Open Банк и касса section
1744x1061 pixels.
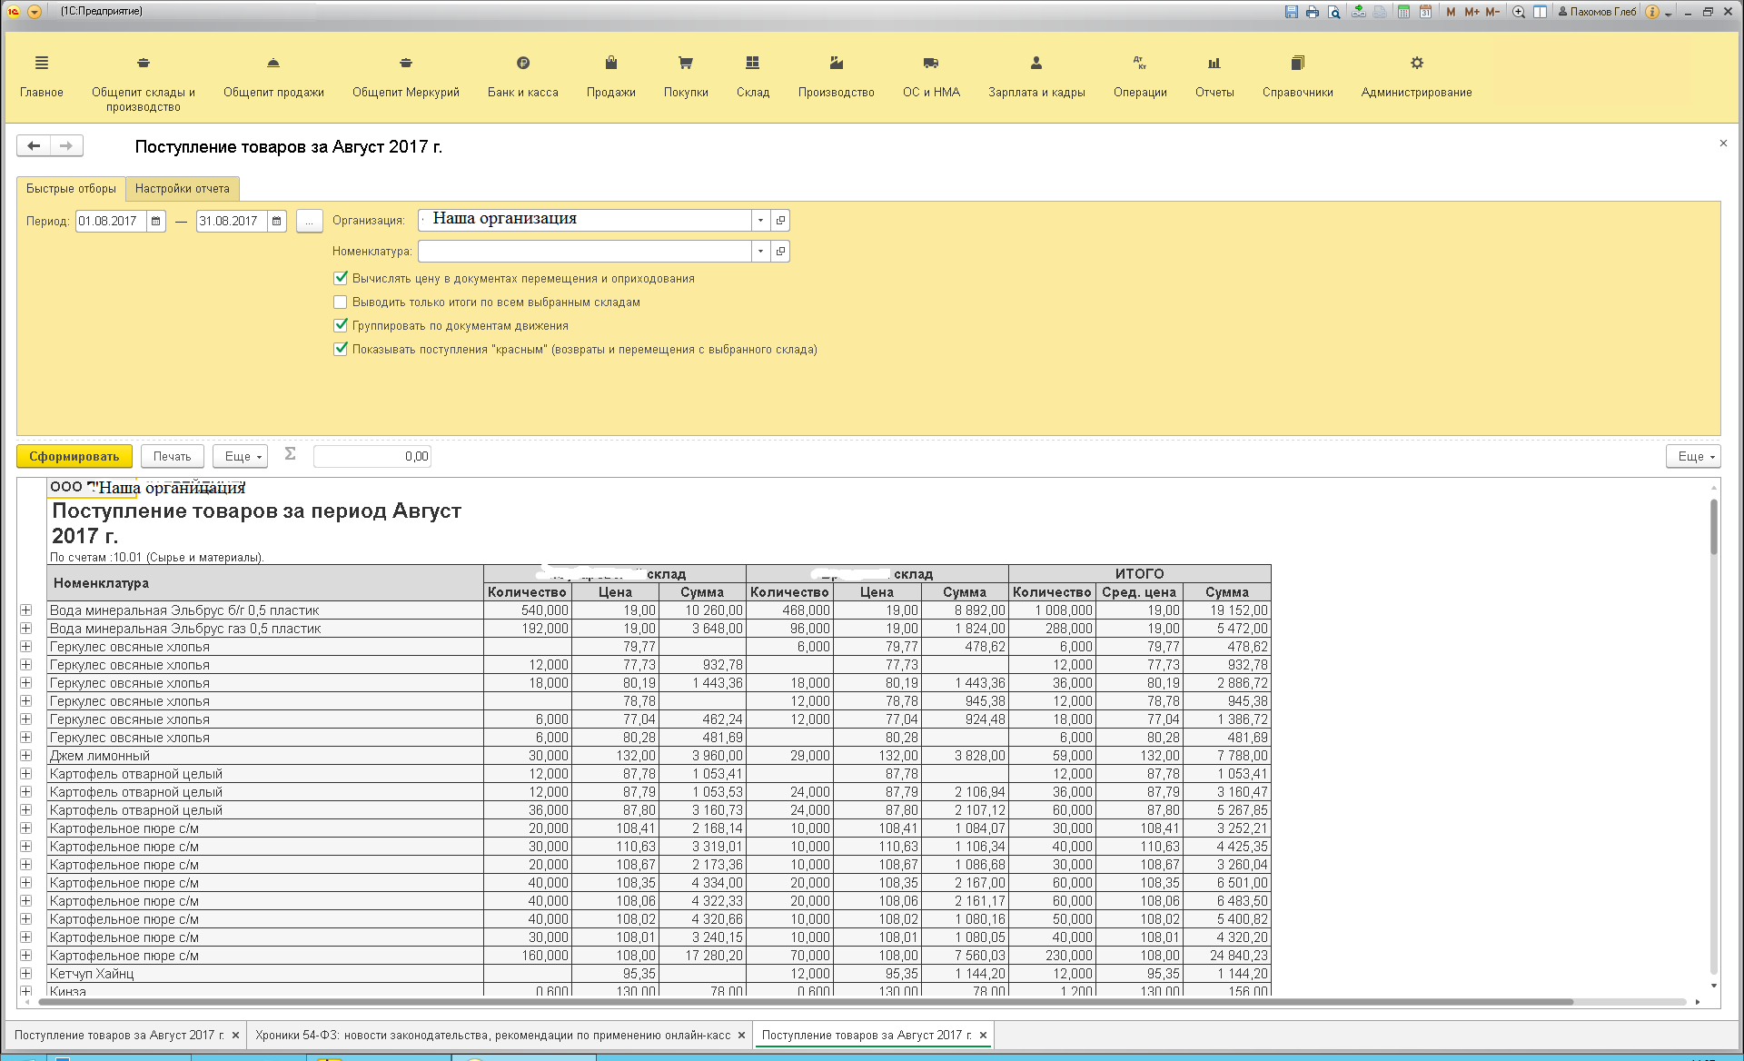point(523,76)
